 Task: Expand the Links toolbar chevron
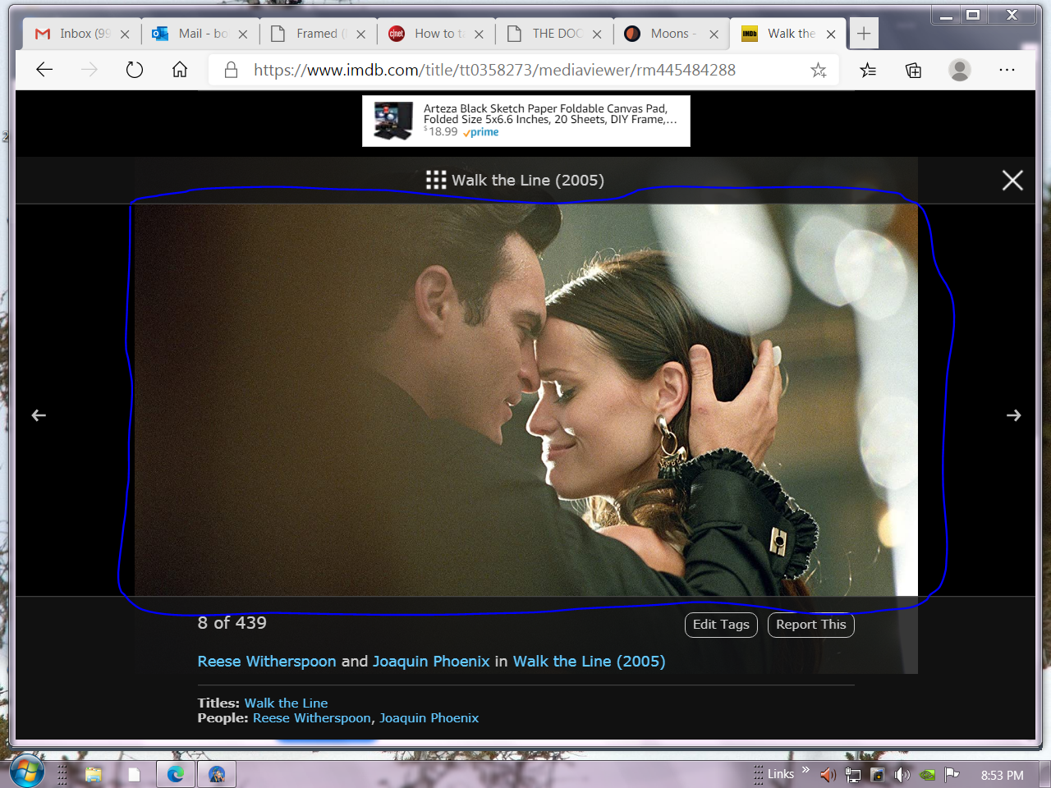click(805, 770)
